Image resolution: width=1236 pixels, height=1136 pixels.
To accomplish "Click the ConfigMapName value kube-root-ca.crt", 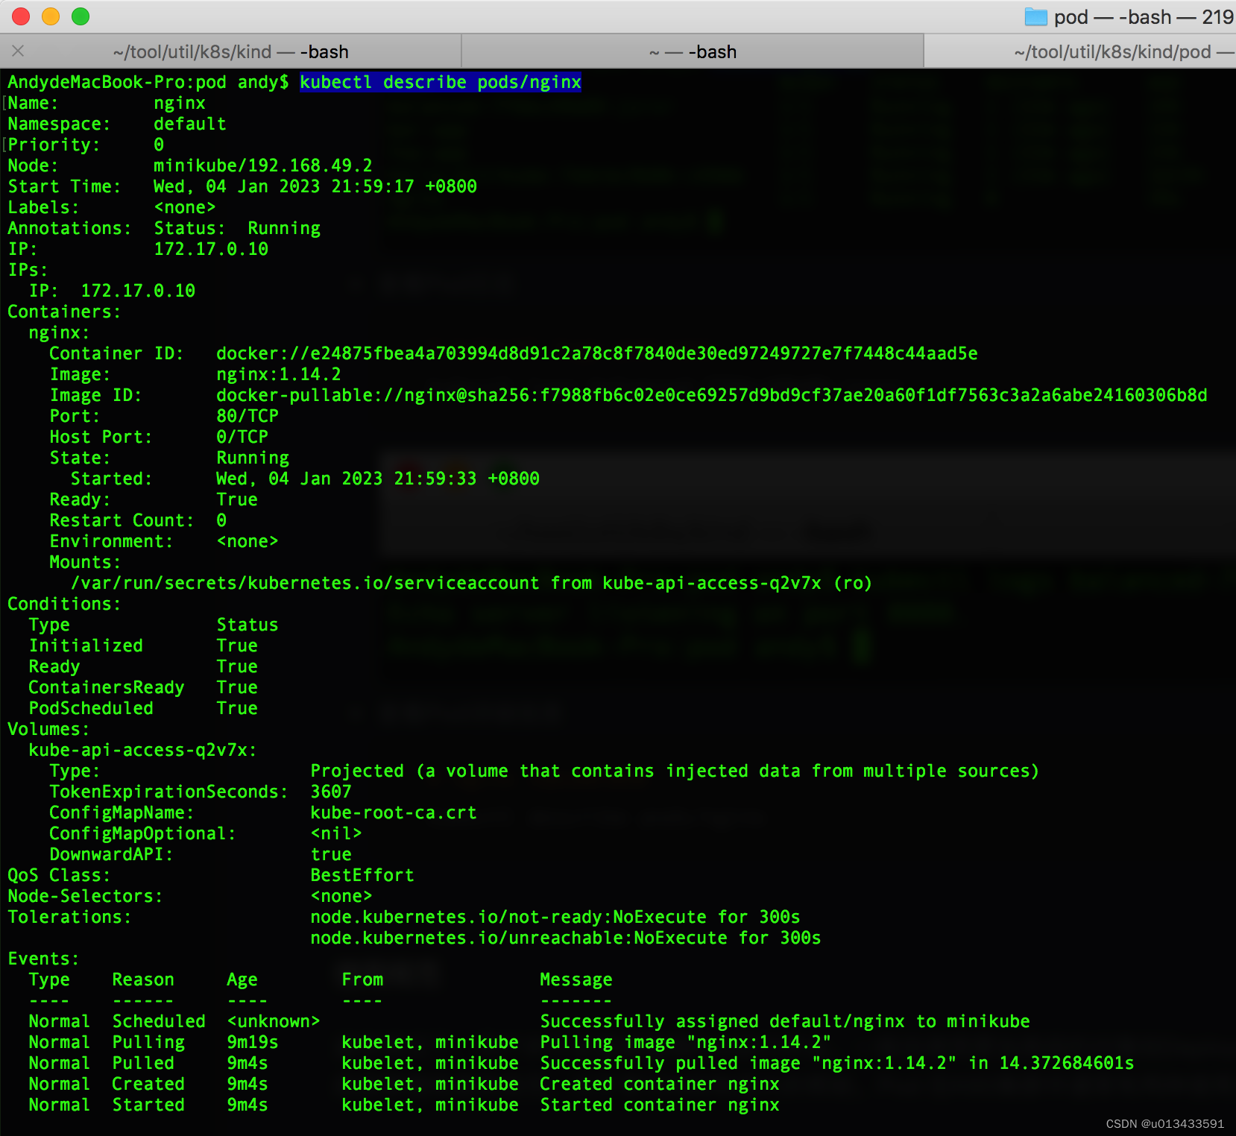I will pyautogui.click(x=394, y=812).
